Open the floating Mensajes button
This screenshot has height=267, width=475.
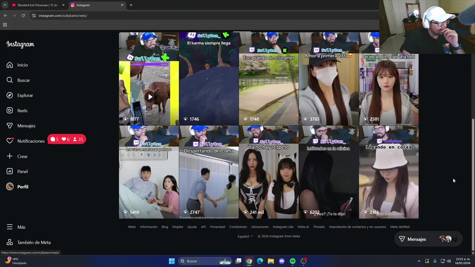pos(428,239)
